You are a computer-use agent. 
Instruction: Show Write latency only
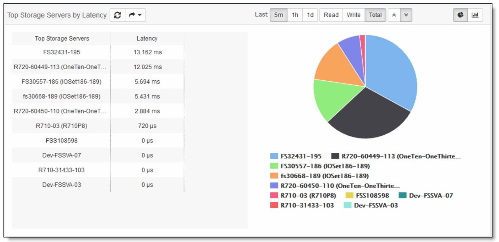pos(354,15)
